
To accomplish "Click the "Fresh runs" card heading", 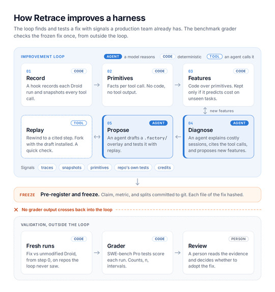I will [x=40, y=246].
